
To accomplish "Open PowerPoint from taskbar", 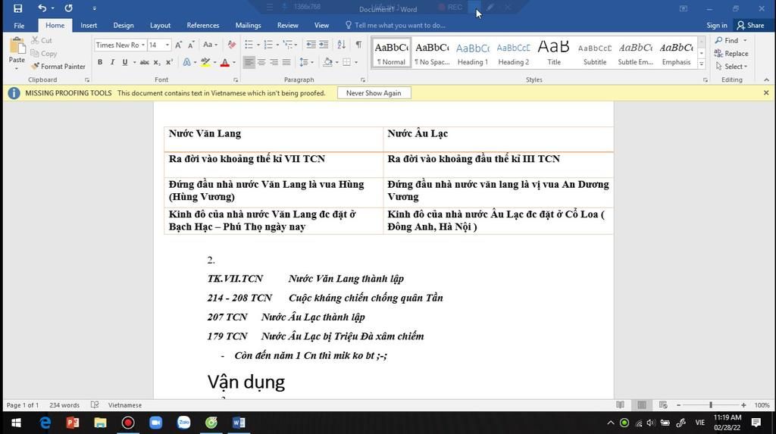I will pyautogui.click(x=72, y=423).
